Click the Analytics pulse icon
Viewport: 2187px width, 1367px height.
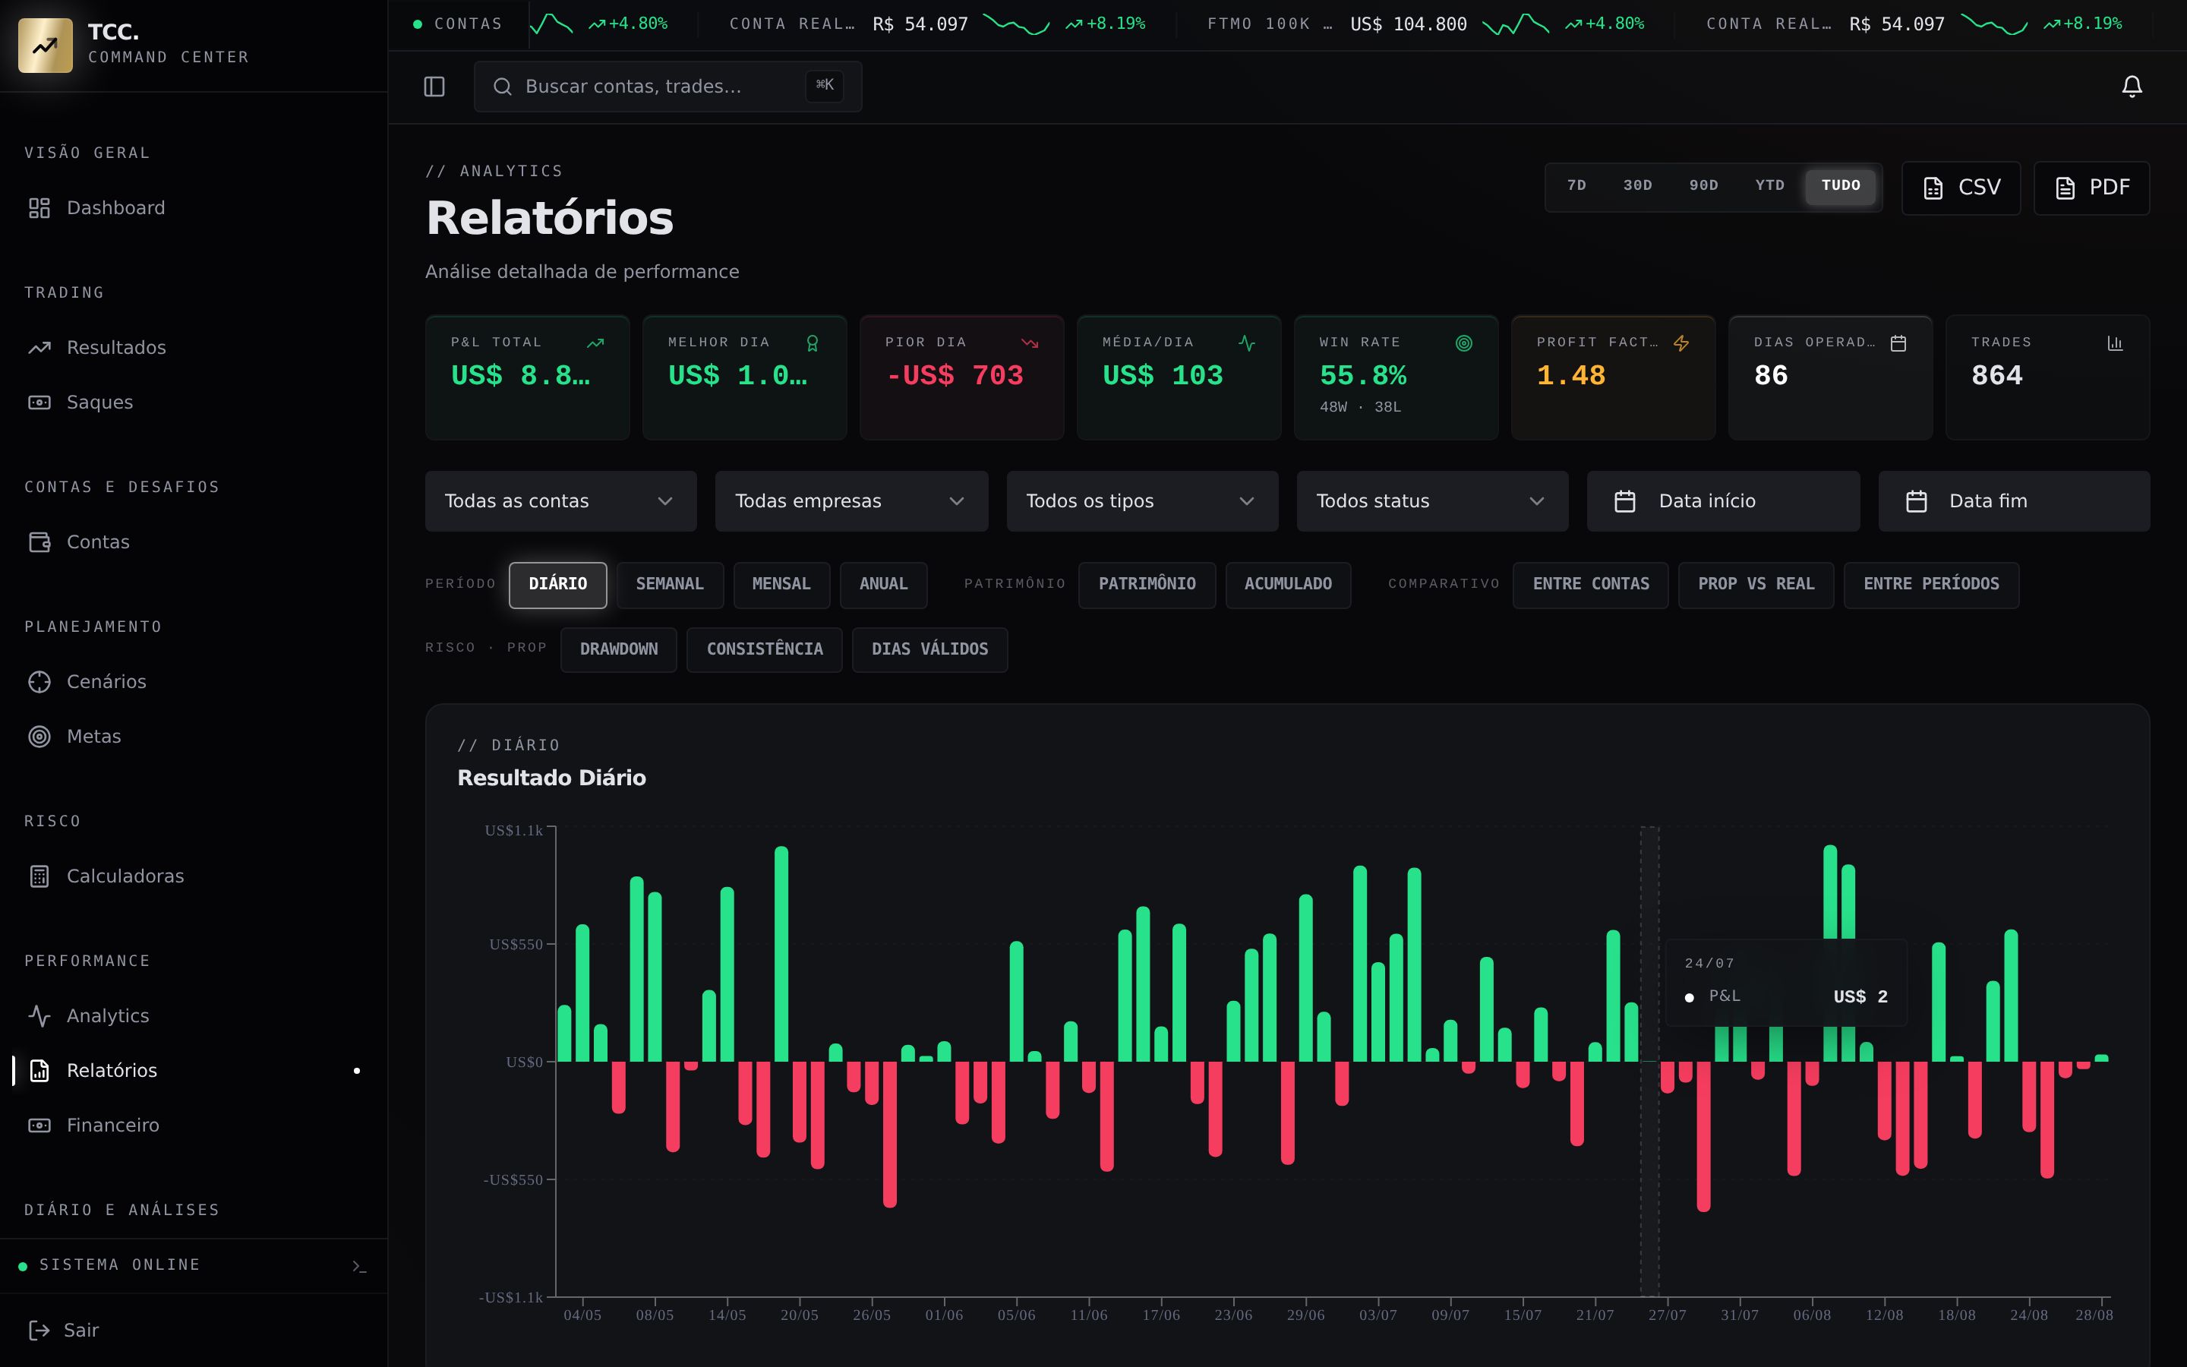(x=39, y=1016)
